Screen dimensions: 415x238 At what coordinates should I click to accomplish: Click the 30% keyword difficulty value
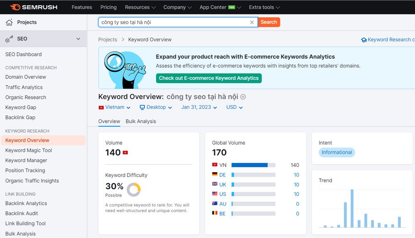coord(115,186)
